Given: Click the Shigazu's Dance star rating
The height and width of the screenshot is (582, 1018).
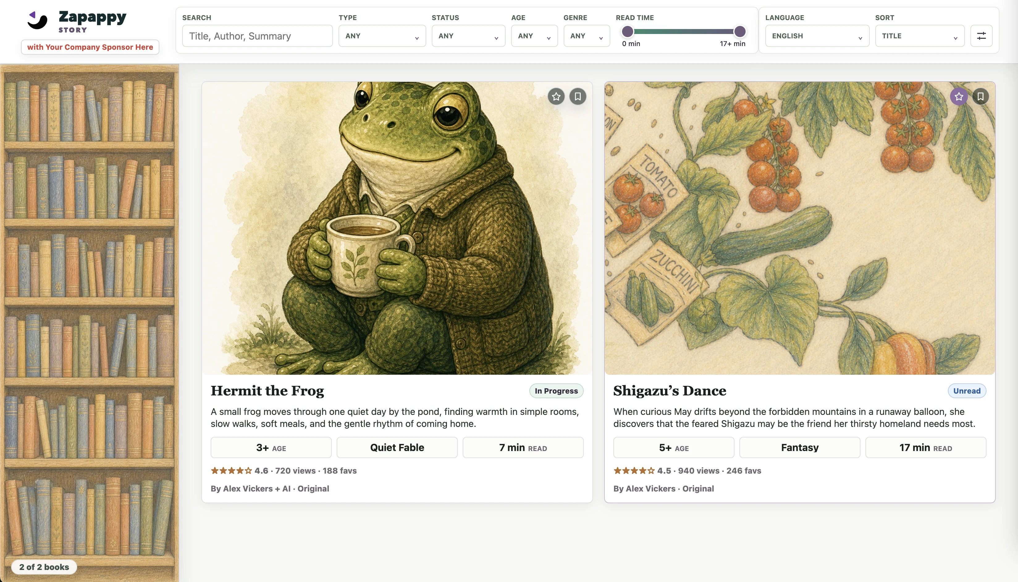Looking at the screenshot, I should point(634,471).
